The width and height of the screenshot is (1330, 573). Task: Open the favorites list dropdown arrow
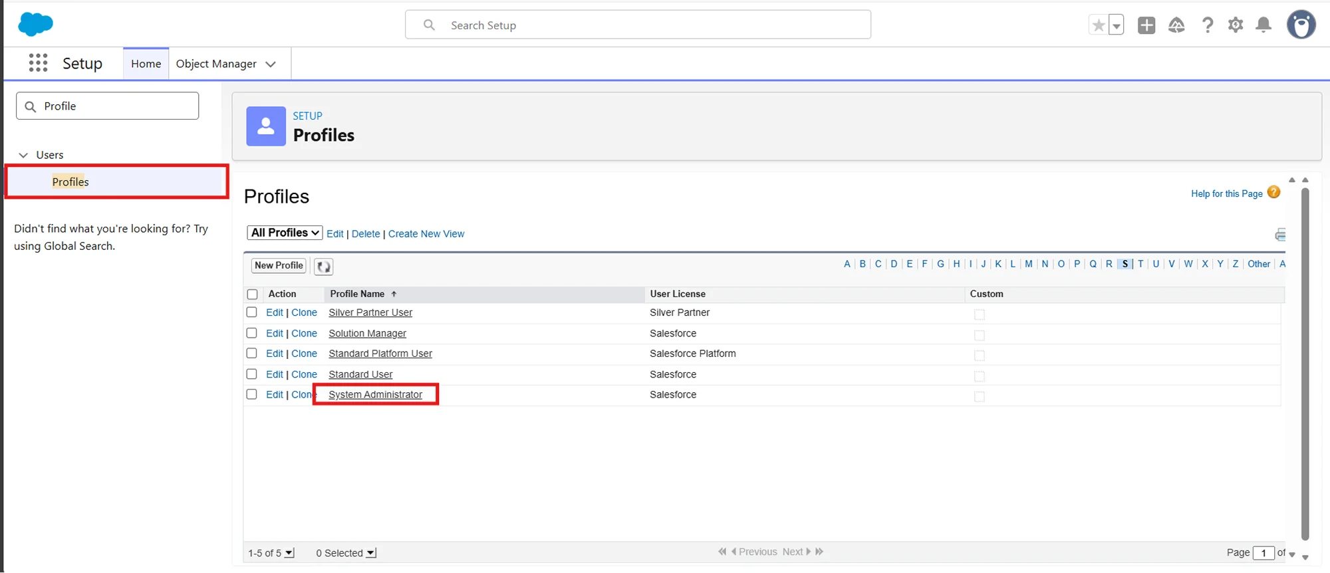pyautogui.click(x=1117, y=25)
